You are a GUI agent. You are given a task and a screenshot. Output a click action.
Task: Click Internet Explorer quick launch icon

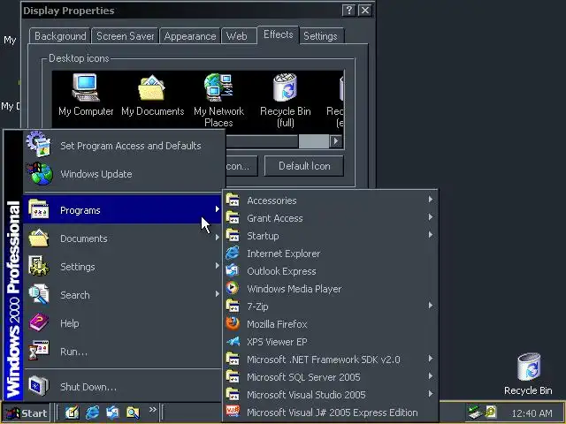coord(92,413)
